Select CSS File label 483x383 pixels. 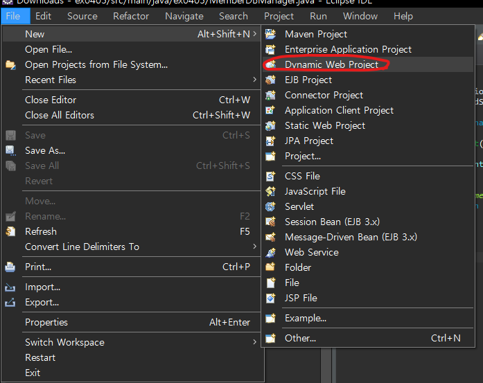(303, 176)
